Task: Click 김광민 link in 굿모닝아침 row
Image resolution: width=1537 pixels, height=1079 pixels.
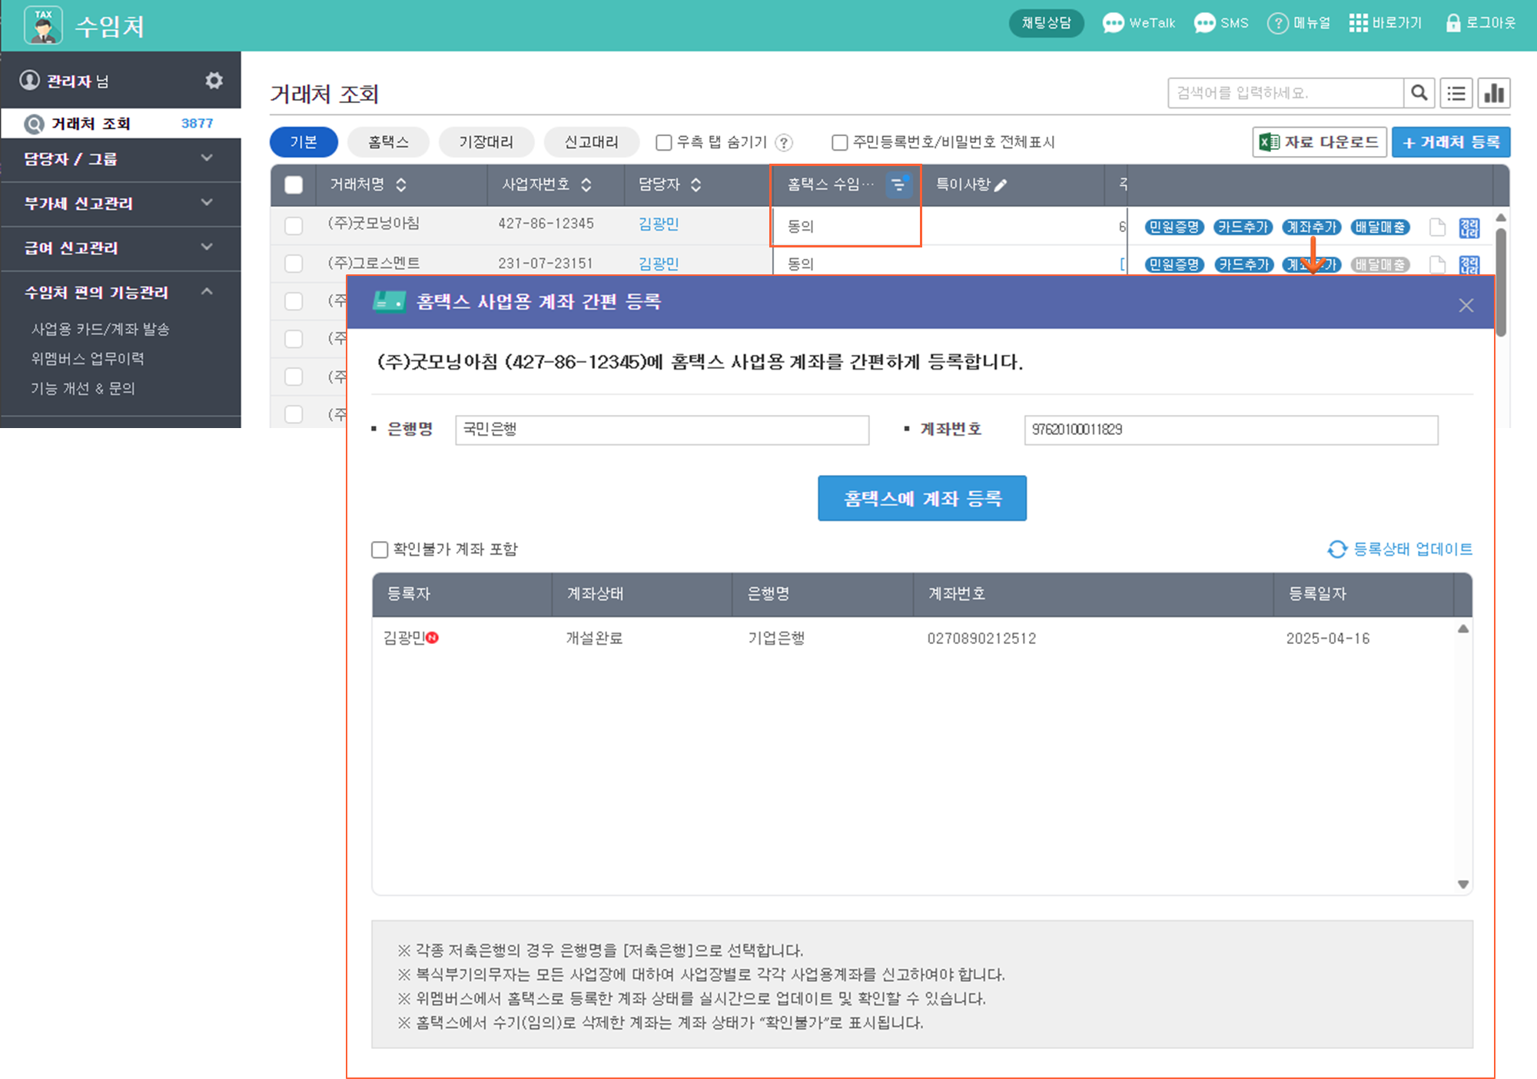Action: point(659,224)
